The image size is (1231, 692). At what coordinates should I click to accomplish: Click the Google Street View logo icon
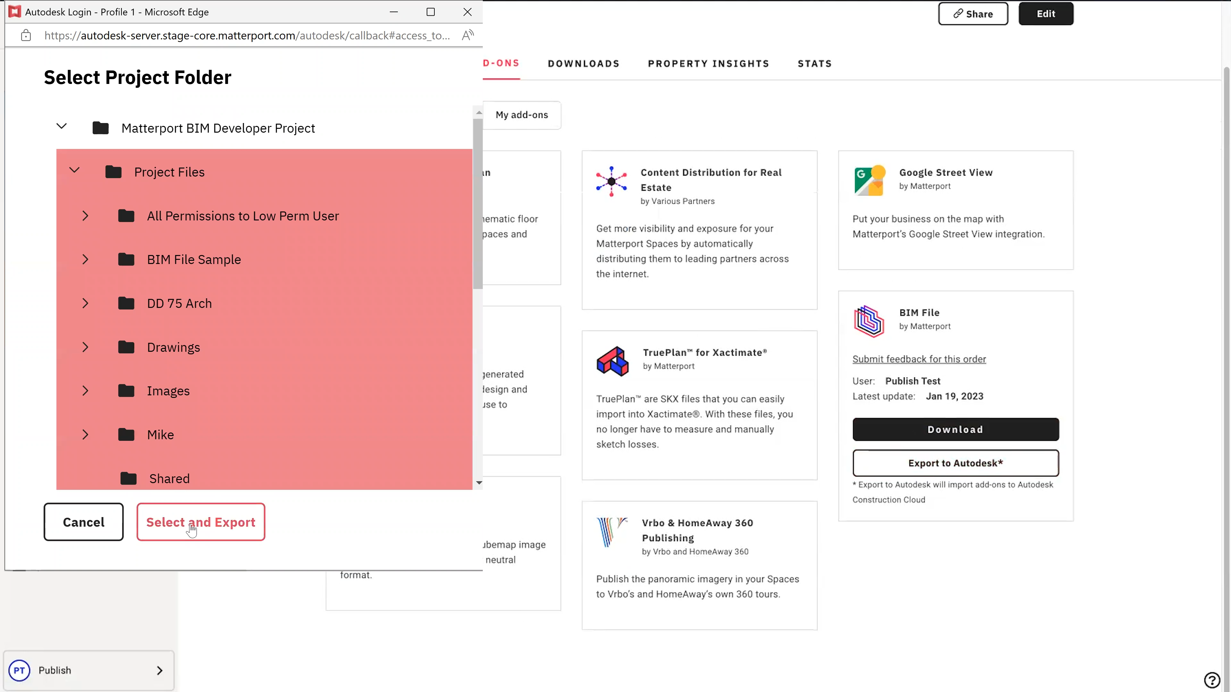click(x=869, y=180)
